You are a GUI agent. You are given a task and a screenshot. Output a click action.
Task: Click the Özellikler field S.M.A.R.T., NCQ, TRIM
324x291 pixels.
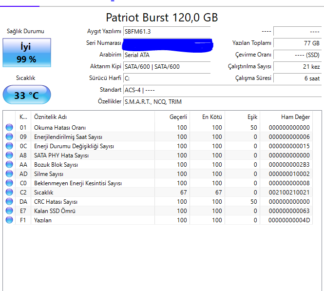[222, 102]
